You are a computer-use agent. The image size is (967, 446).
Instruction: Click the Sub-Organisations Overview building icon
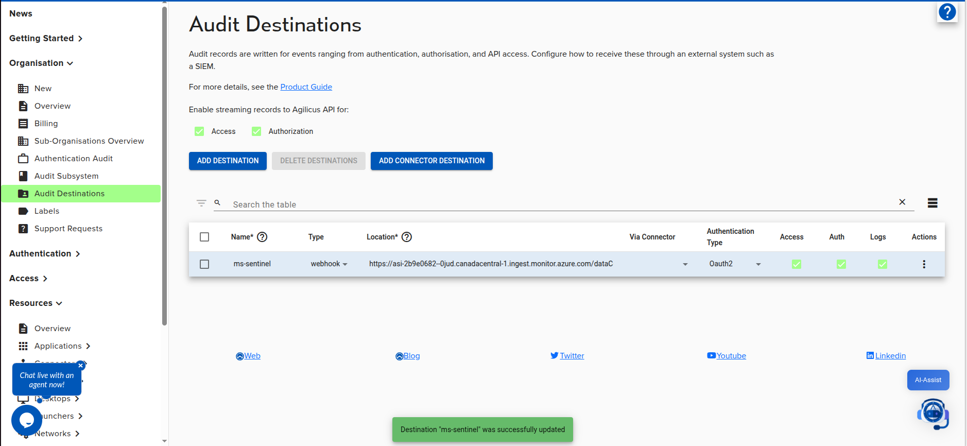[23, 141]
